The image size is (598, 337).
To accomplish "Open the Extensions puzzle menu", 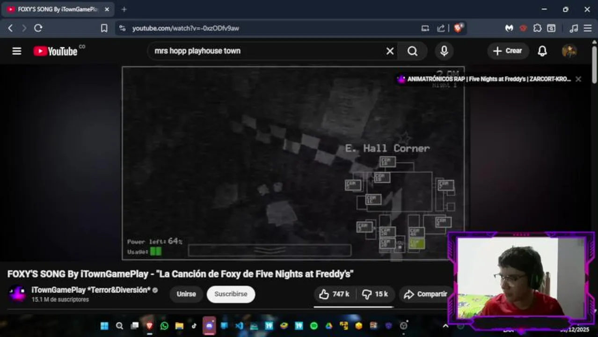I will [537, 28].
